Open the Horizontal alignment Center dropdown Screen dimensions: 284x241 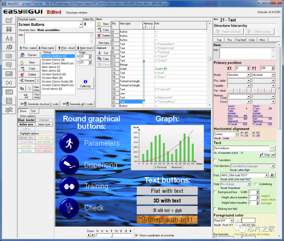pyautogui.click(x=237, y=134)
